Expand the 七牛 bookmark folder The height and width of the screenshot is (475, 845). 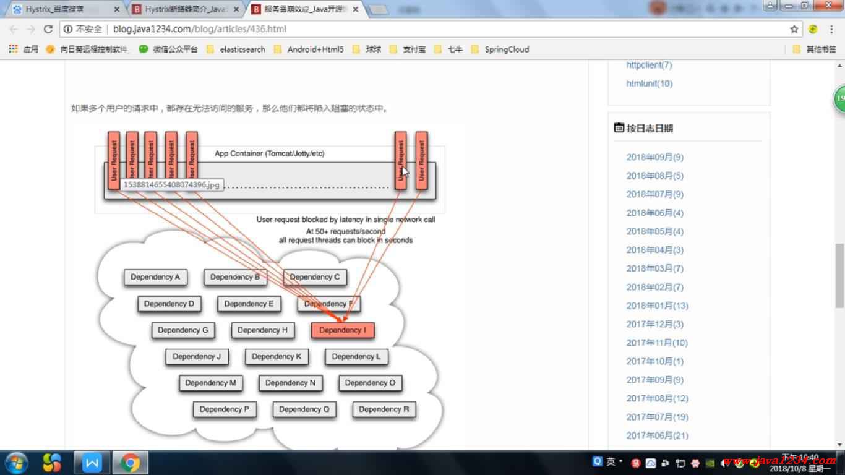click(448, 49)
